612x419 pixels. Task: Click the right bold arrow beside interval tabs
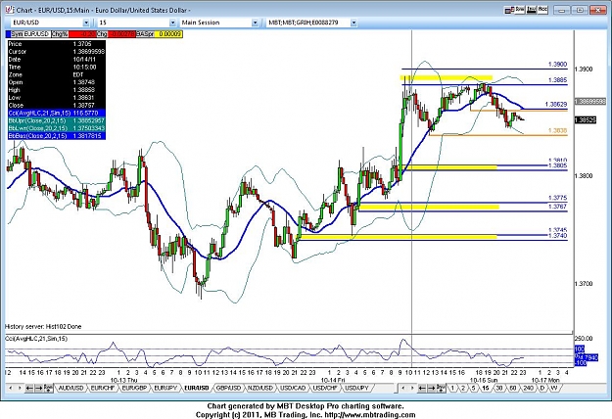coord(431,389)
